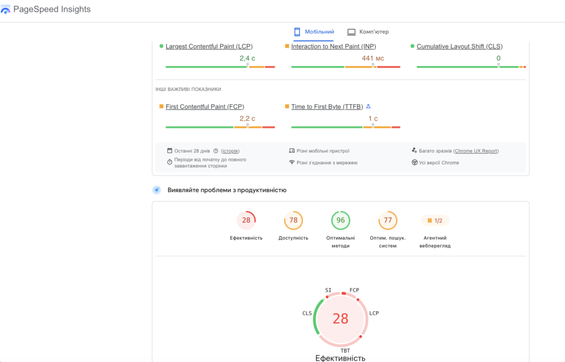Click the CLS distribution bar
Screen dimensions: 565x362
[x=471, y=67]
